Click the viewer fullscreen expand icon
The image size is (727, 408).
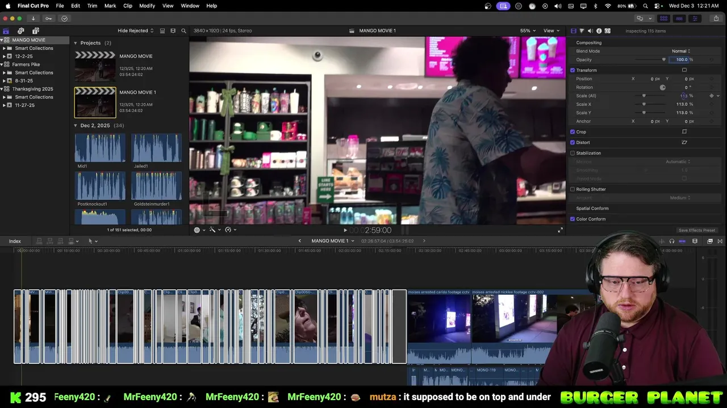560,229
